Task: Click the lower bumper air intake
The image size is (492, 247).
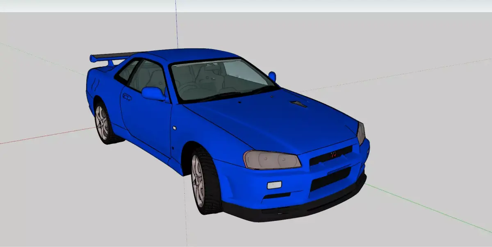Action: click(x=330, y=179)
